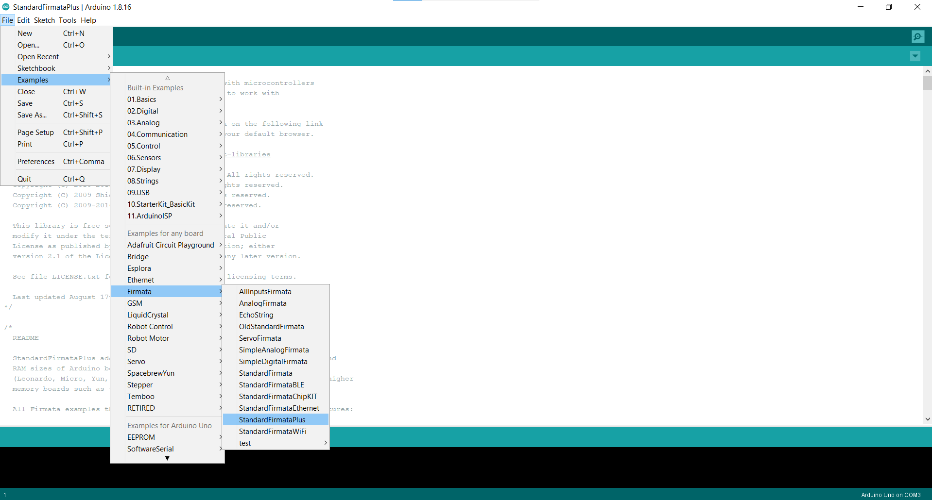The height and width of the screenshot is (500, 932).
Task: Click the Arduino logo in the title bar
Action: click(x=6, y=7)
